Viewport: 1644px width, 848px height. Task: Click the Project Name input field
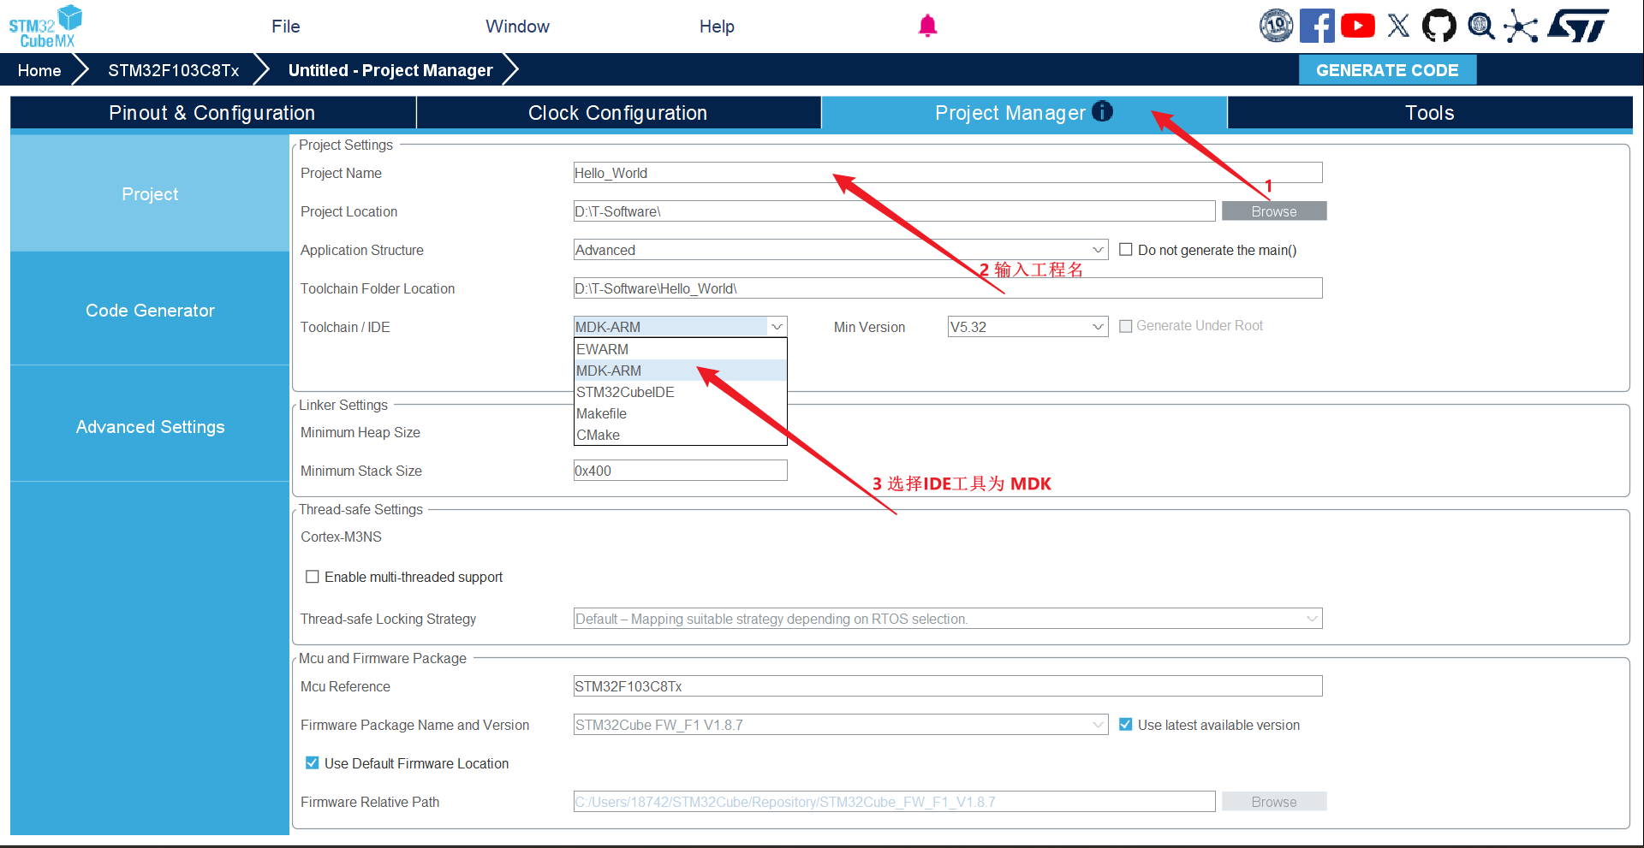pos(948,173)
